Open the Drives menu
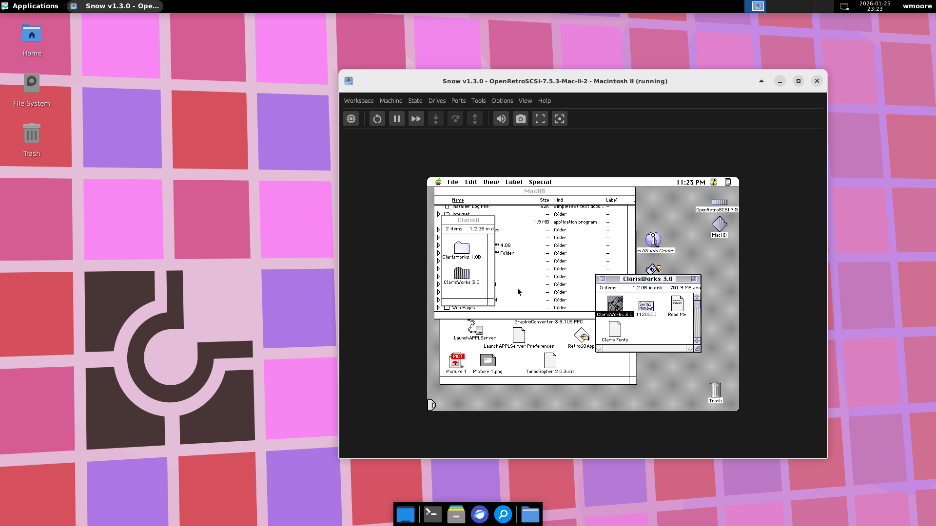The image size is (936, 526). (x=437, y=101)
